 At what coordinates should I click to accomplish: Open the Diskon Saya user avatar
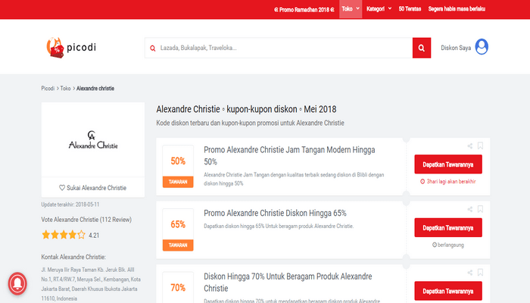[x=482, y=47]
